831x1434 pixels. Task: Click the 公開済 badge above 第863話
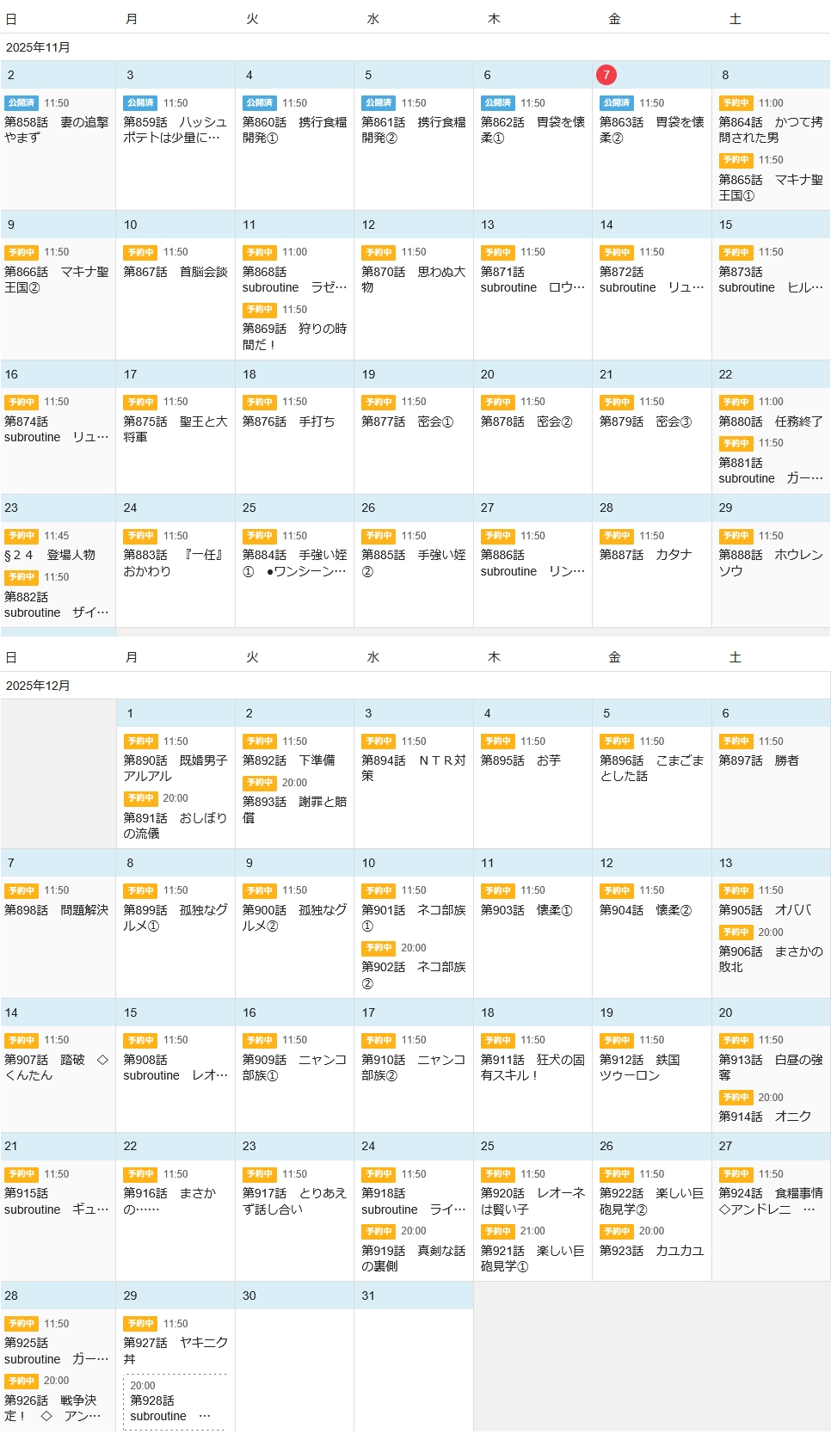point(617,103)
